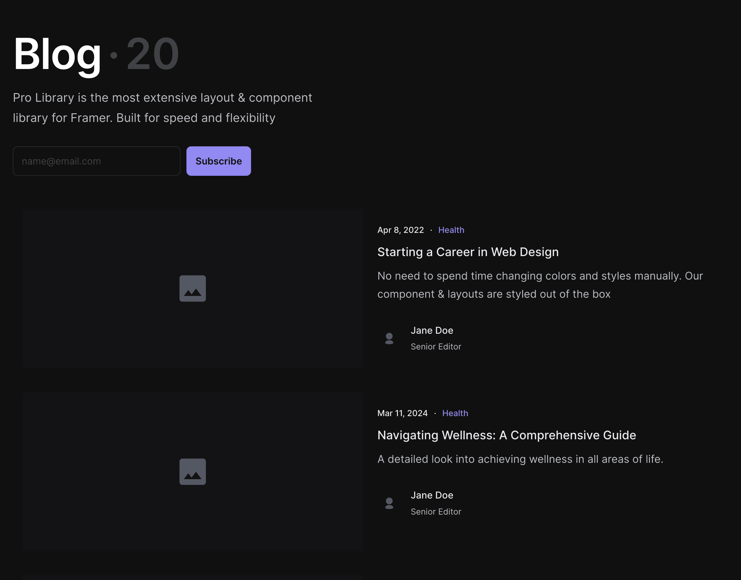This screenshot has width=741, height=580.
Task: Open the article Starting a Career in Web Design
Action: [468, 252]
